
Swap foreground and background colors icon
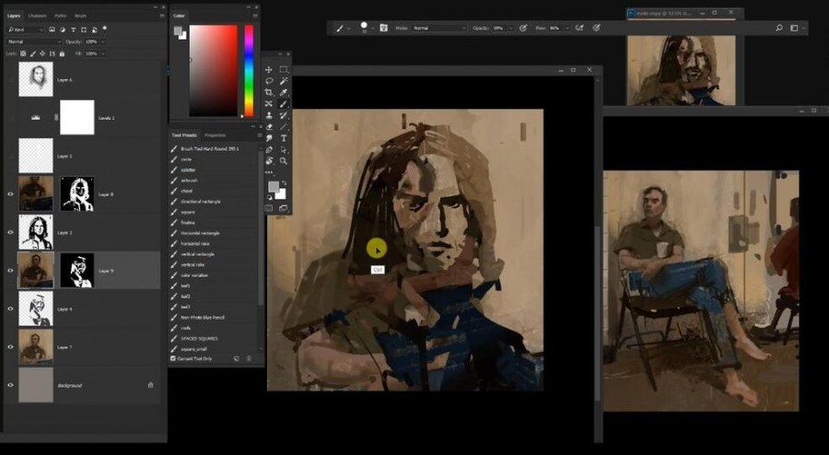pos(285,183)
